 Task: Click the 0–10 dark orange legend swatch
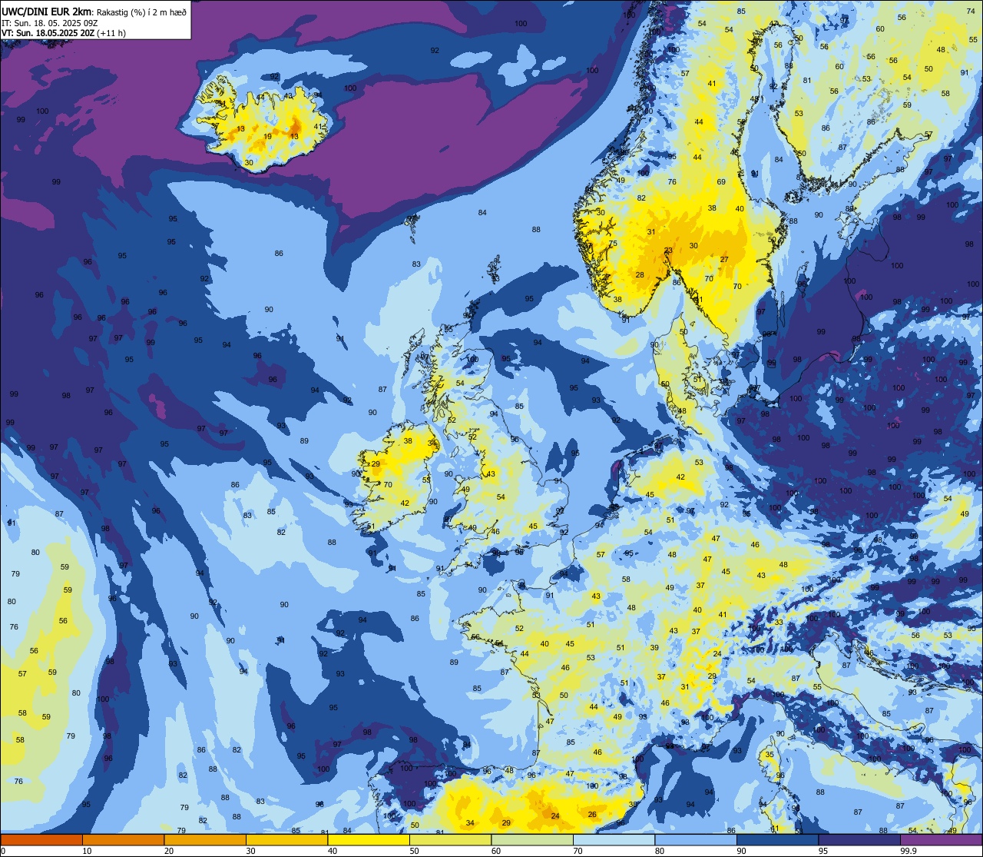tap(41, 839)
